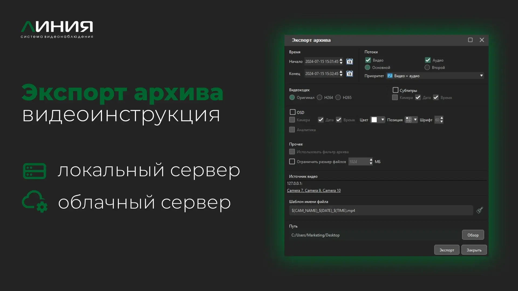Uncheck the Видео stream checkbox

[368, 60]
